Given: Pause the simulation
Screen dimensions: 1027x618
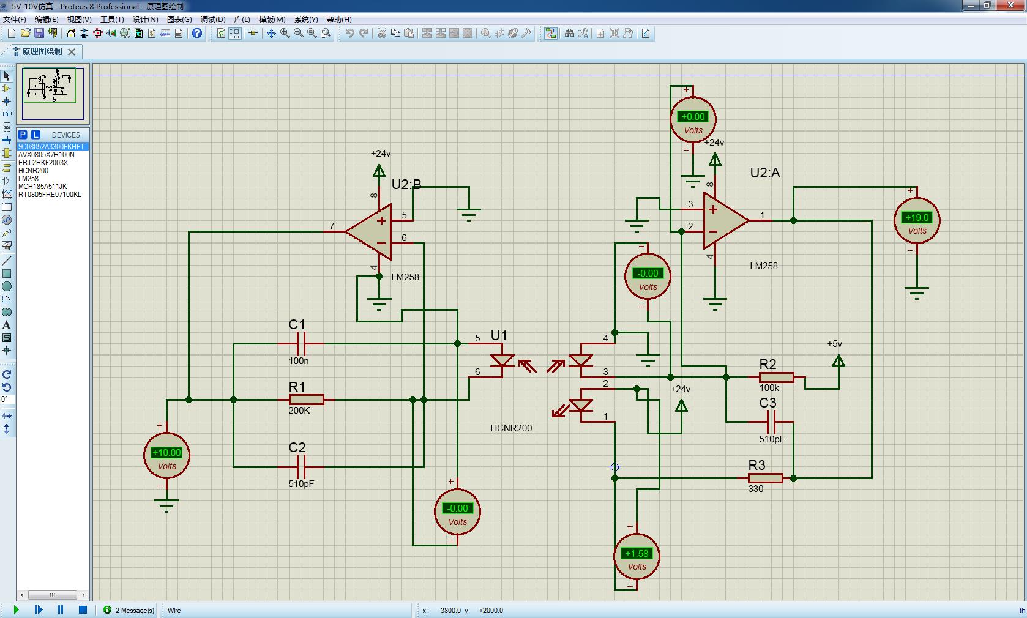Looking at the screenshot, I should (61, 610).
